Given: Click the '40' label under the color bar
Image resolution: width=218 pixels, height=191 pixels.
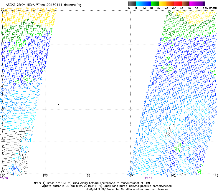Looking at the screenshot, I should (189, 8).
